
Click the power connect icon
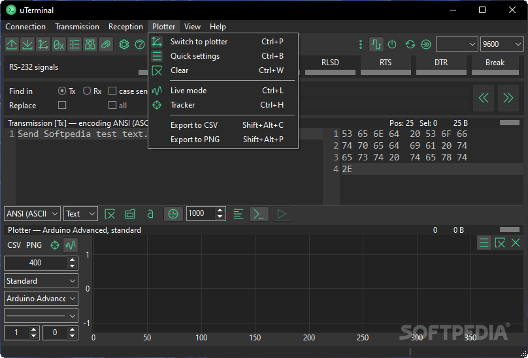pyautogui.click(x=392, y=44)
